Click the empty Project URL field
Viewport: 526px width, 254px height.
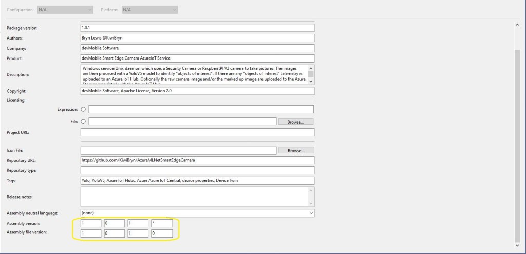coord(197,132)
